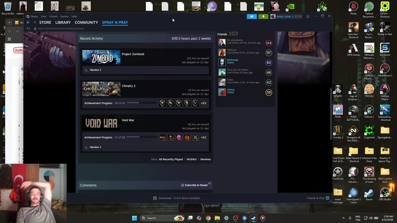Reload the Steam profile page

tap(28, 28)
